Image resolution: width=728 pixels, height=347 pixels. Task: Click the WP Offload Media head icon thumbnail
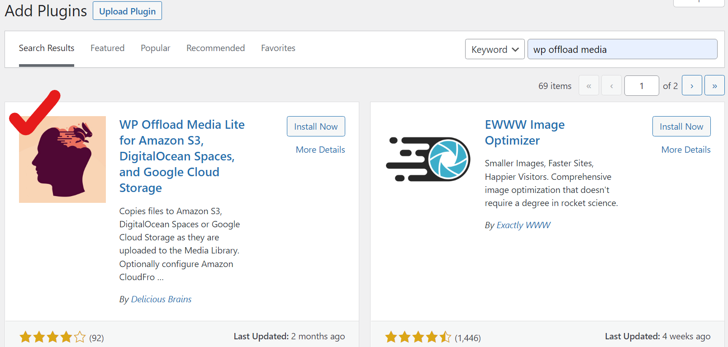62,159
